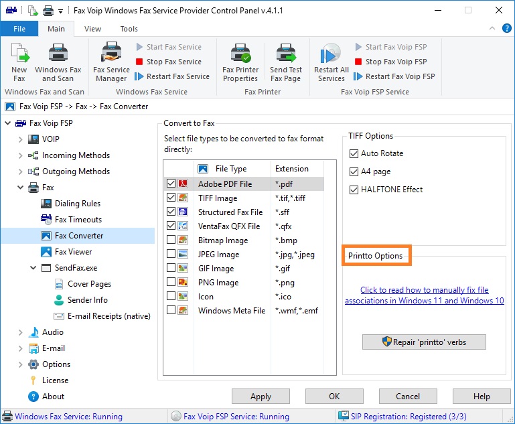Switch to the Main tab
The height and width of the screenshot is (424, 515).
pyautogui.click(x=56, y=29)
